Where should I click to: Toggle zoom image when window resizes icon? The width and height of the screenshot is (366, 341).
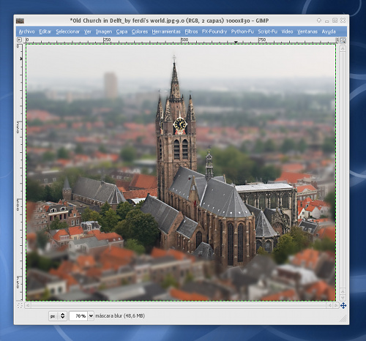pyautogui.click(x=343, y=40)
